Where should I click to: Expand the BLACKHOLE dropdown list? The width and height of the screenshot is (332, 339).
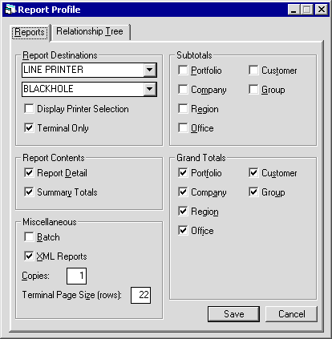(x=149, y=89)
